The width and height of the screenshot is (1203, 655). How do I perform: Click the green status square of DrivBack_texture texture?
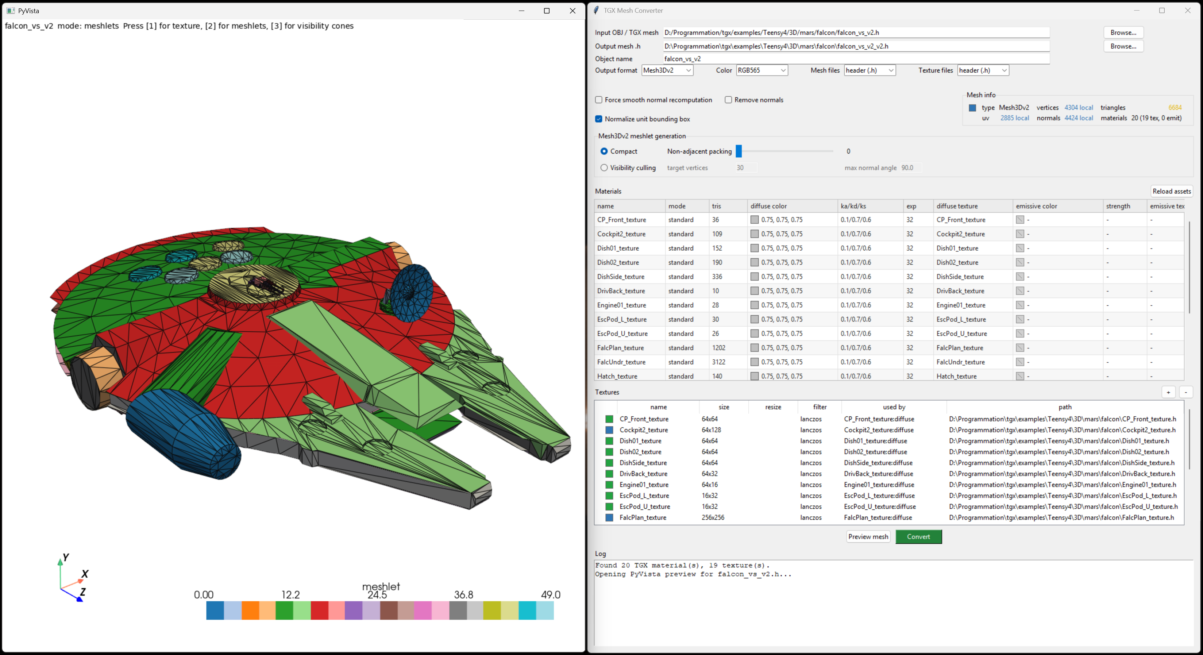click(609, 474)
